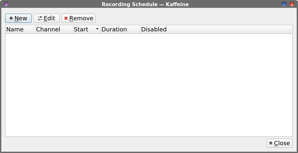The height and width of the screenshot is (153, 298).
Task: Sort recordings by the Channel header
Action: coord(54,29)
